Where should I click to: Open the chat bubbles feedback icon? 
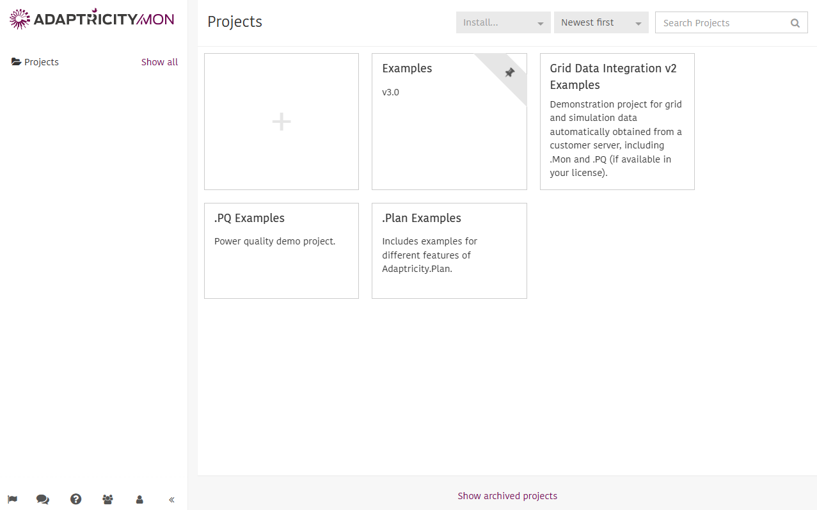pos(43,499)
